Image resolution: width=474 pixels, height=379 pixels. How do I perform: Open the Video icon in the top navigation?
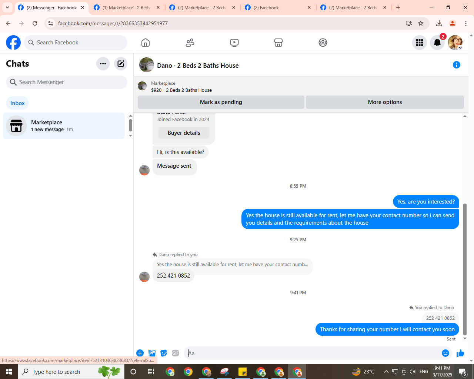tap(234, 43)
